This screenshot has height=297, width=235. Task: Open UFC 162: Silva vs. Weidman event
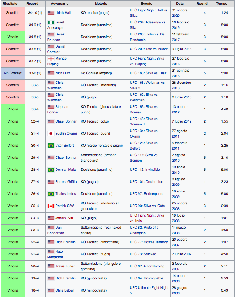click(x=144, y=97)
